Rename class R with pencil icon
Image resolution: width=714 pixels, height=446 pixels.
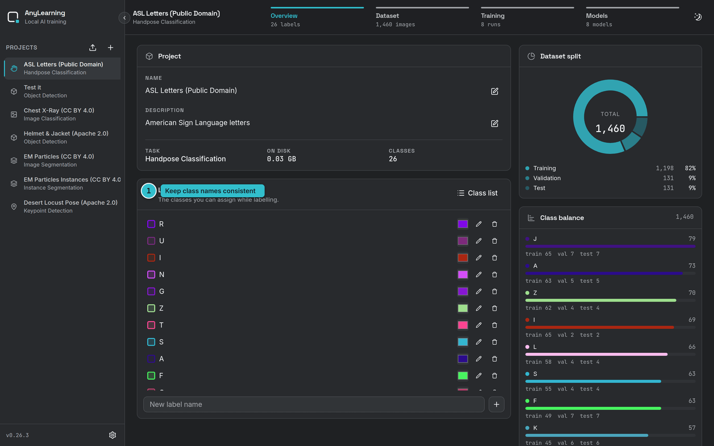click(479, 224)
